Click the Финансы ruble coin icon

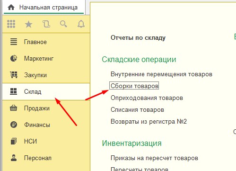pyautogui.click(x=14, y=125)
